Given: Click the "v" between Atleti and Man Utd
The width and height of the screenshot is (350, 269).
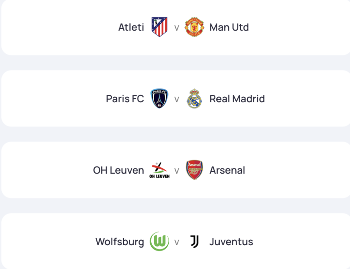Looking at the screenshot, I should 176,28.
